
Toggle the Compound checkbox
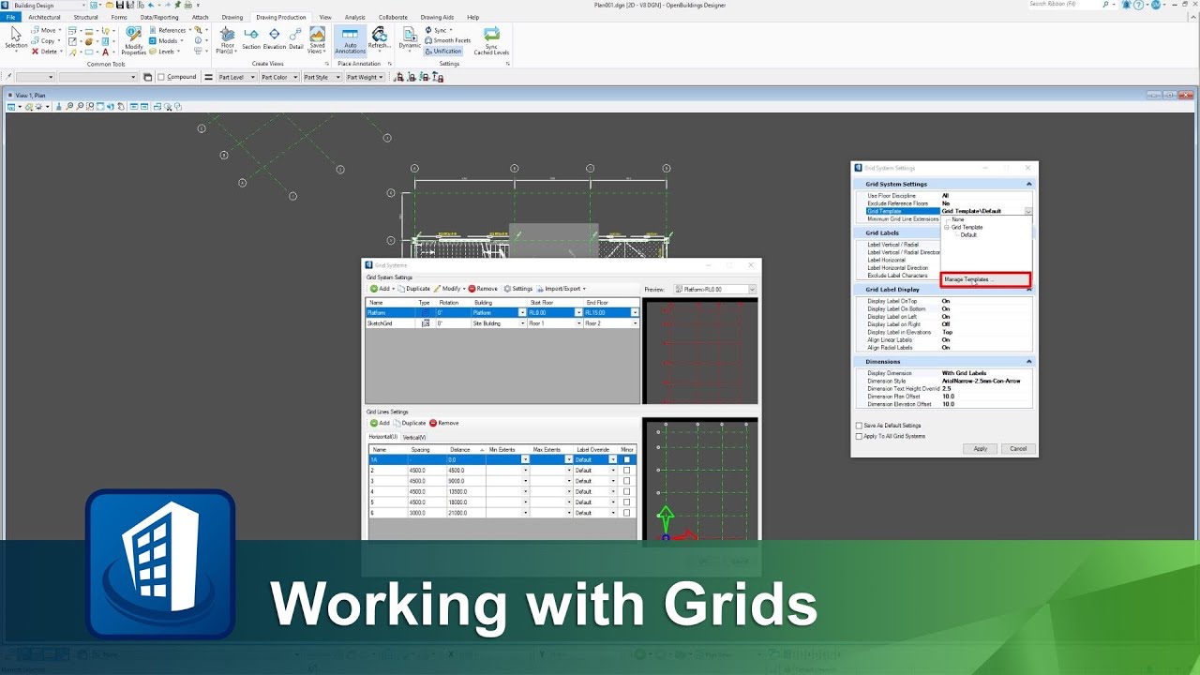(161, 77)
